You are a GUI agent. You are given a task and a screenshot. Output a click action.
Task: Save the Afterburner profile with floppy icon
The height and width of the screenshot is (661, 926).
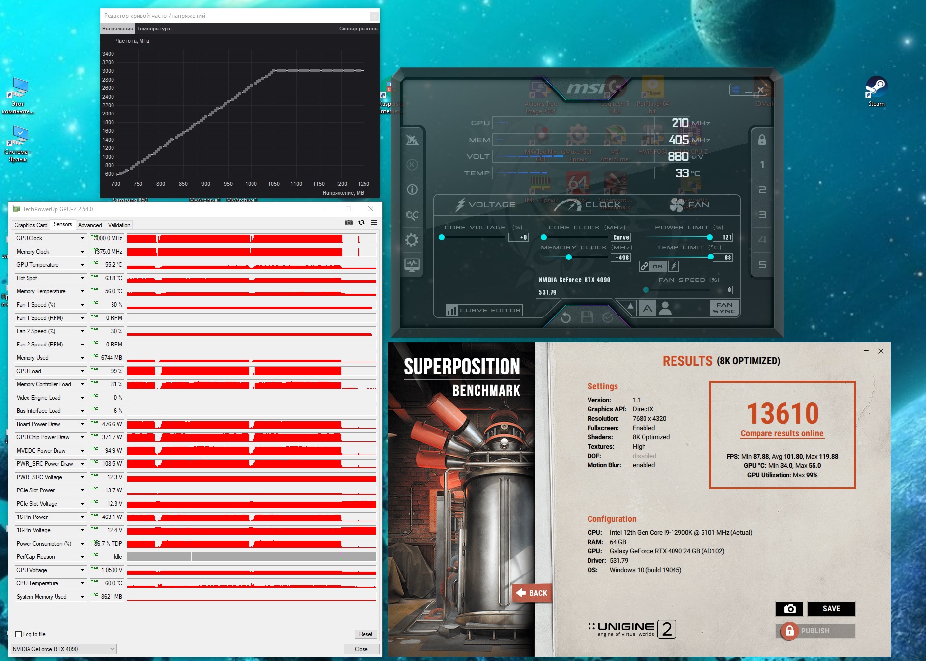tap(587, 317)
